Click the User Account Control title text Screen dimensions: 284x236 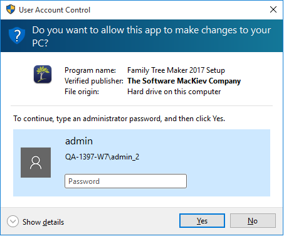55,10
